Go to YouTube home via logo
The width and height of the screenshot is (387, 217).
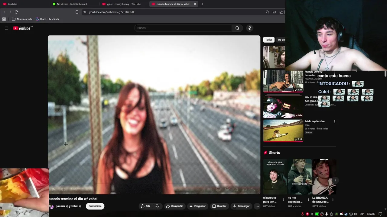point(22,28)
